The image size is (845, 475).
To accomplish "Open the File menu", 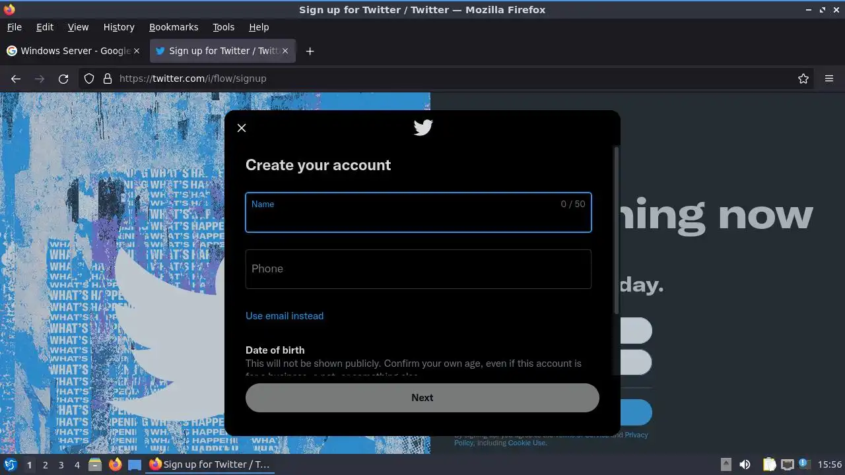I will click(x=14, y=27).
